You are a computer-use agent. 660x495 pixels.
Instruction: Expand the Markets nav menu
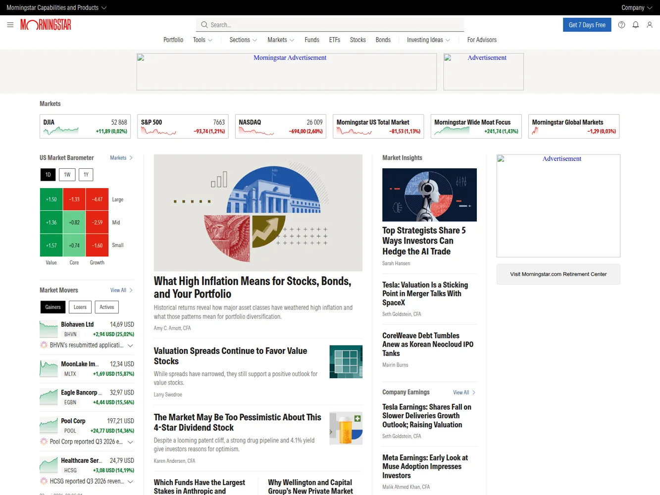(x=281, y=40)
